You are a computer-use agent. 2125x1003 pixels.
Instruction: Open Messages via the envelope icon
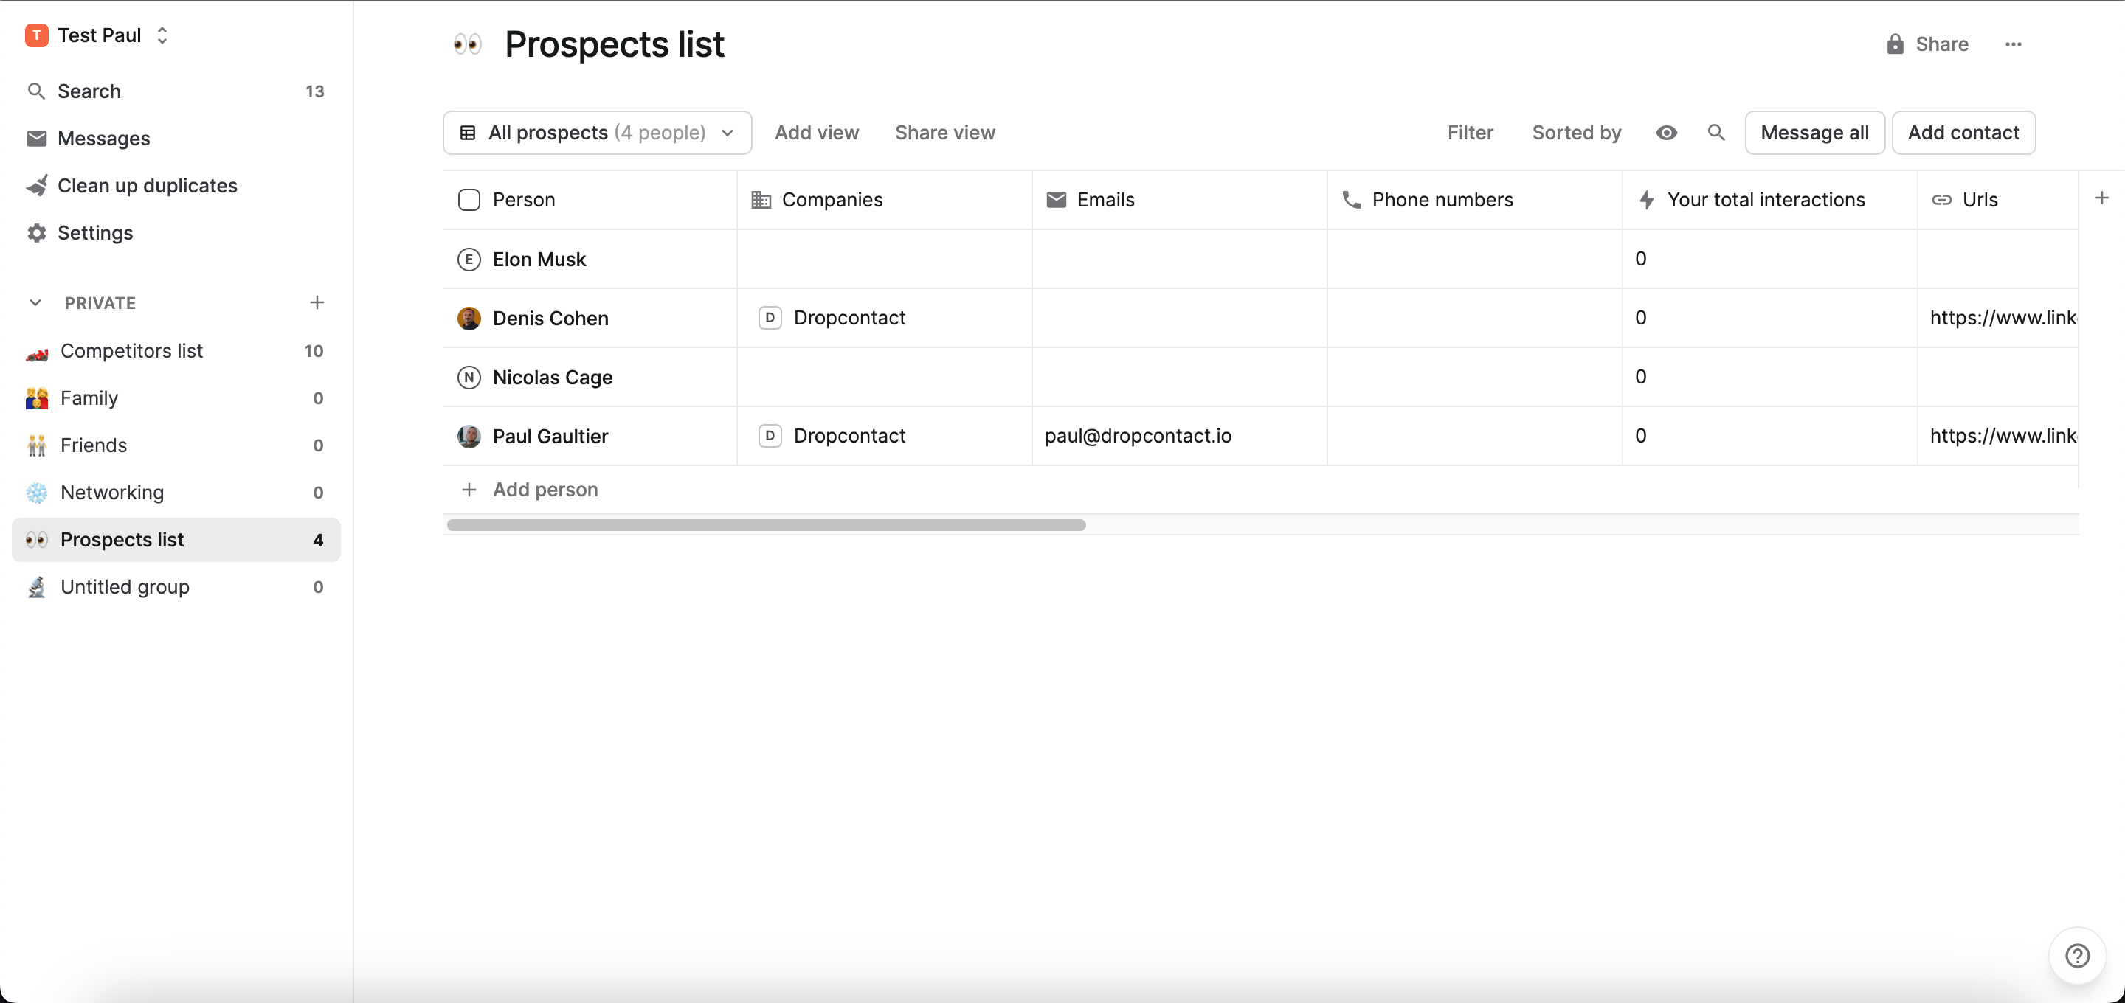coord(36,138)
